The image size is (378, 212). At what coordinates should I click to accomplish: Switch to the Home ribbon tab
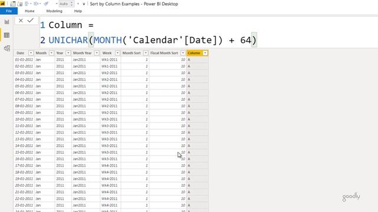tap(30, 11)
